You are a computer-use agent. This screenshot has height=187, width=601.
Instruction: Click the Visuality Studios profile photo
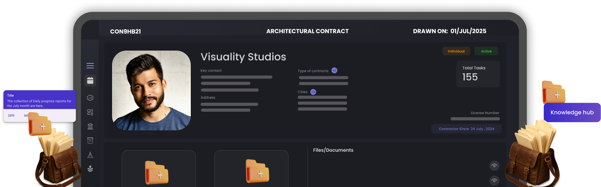151,91
